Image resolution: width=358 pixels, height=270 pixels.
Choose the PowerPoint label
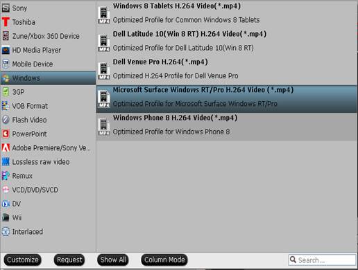(x=29, y=134)
